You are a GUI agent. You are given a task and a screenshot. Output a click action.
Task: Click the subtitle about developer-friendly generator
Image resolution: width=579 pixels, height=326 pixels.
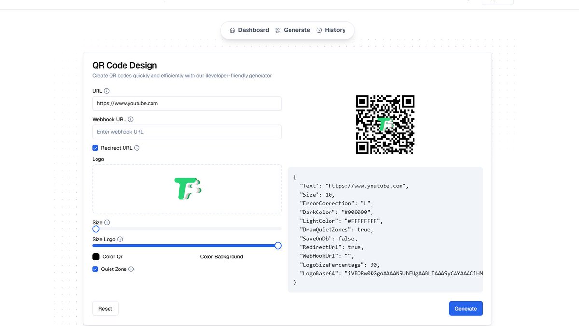click(182, 76)
